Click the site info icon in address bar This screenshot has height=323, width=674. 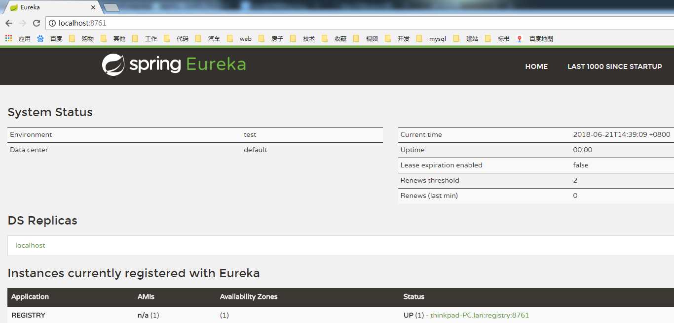point(52,23)
